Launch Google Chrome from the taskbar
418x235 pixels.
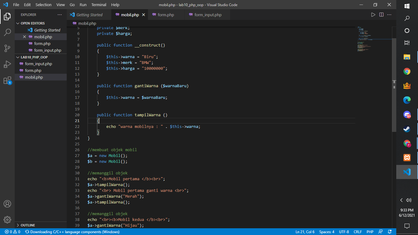coord(407,71)
